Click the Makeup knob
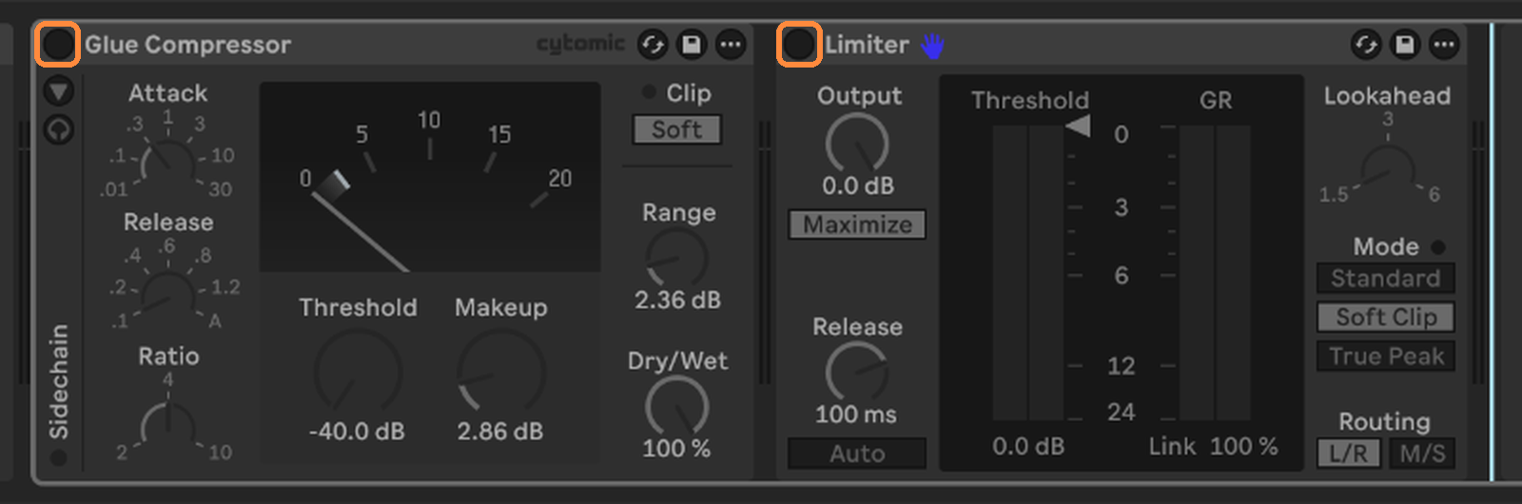This screenshot has width=1522, height=504. [501, 373]
